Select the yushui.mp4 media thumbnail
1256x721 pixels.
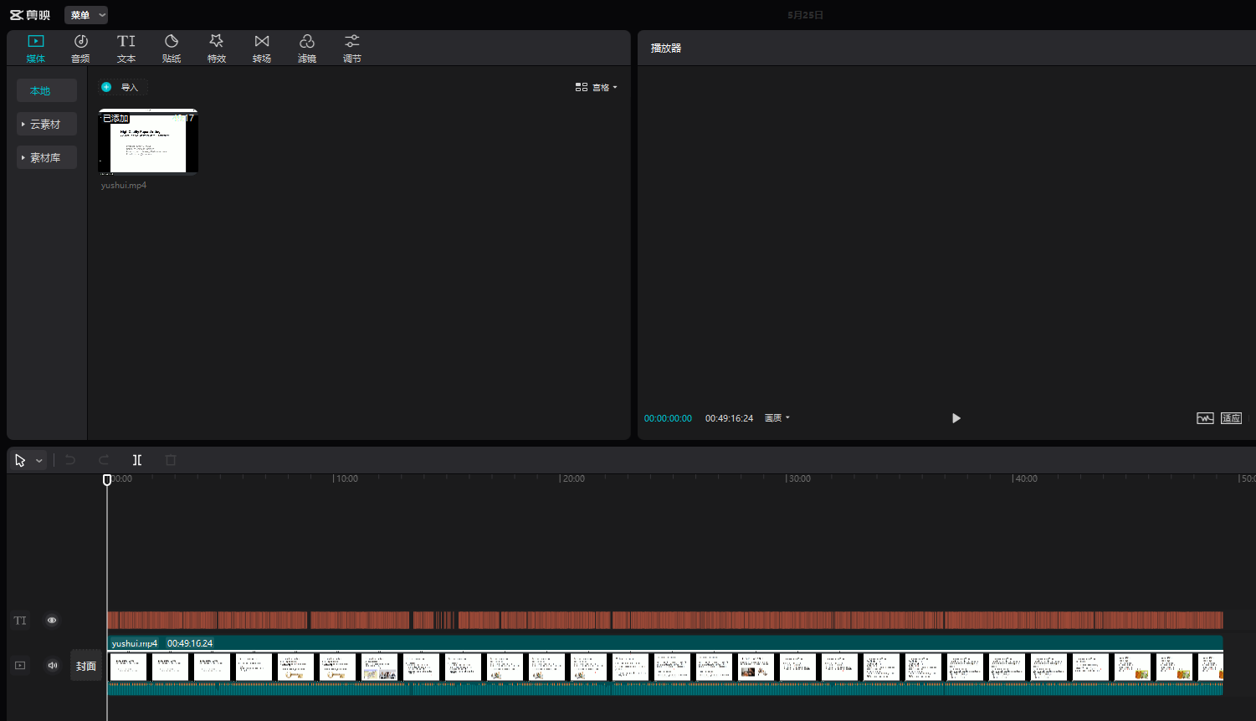tap(148, 141)
